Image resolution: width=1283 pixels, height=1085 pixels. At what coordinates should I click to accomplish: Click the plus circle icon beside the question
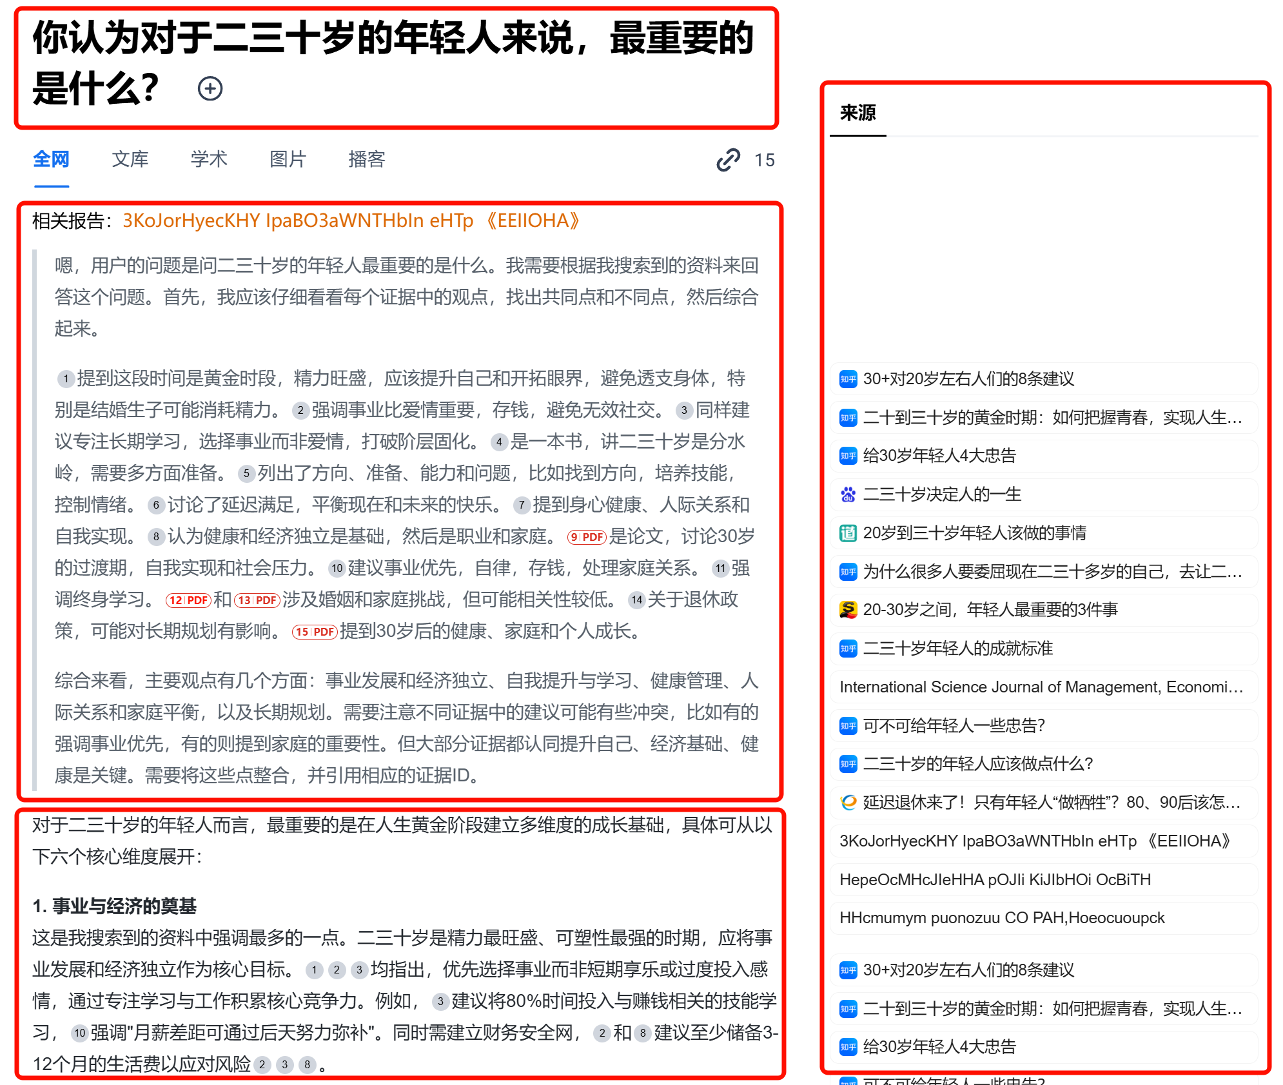pyautogui.click(x=210, y=88)
